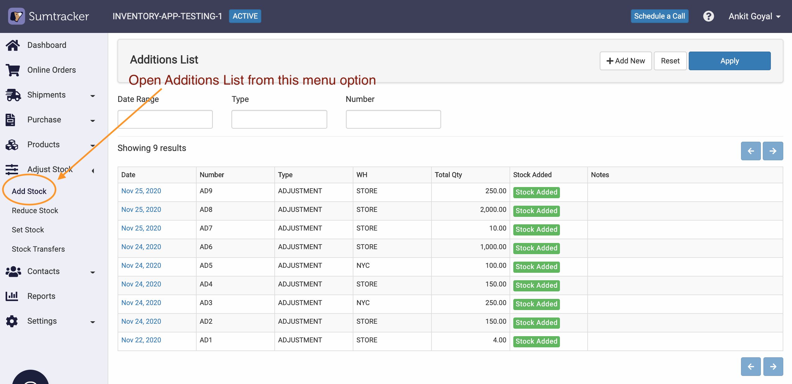792x384 pixels.
Task: Click the Reports bar chart icon
Action: click(x=12, y=296)
